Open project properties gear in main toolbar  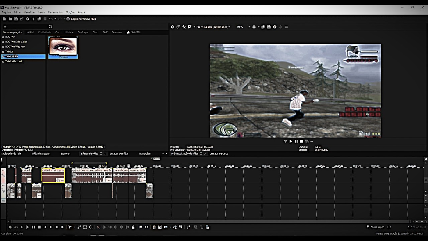[x=28, y=19]
